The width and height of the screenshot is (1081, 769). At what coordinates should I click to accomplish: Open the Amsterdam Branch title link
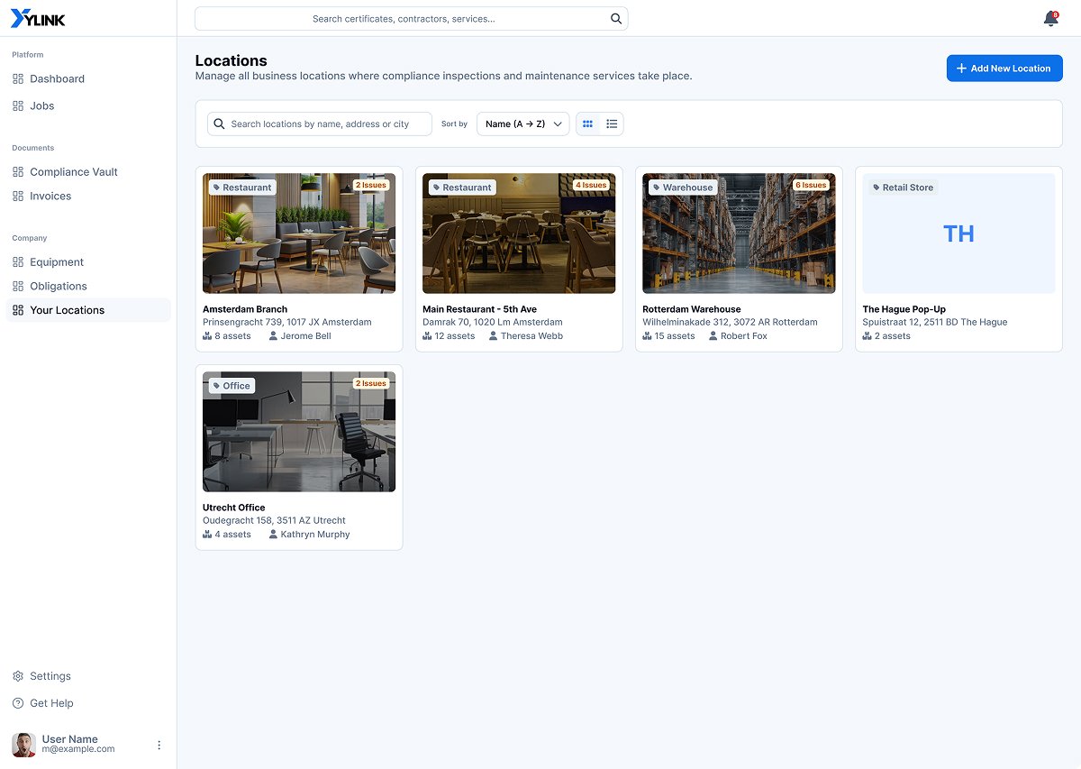tap(245, 309)
